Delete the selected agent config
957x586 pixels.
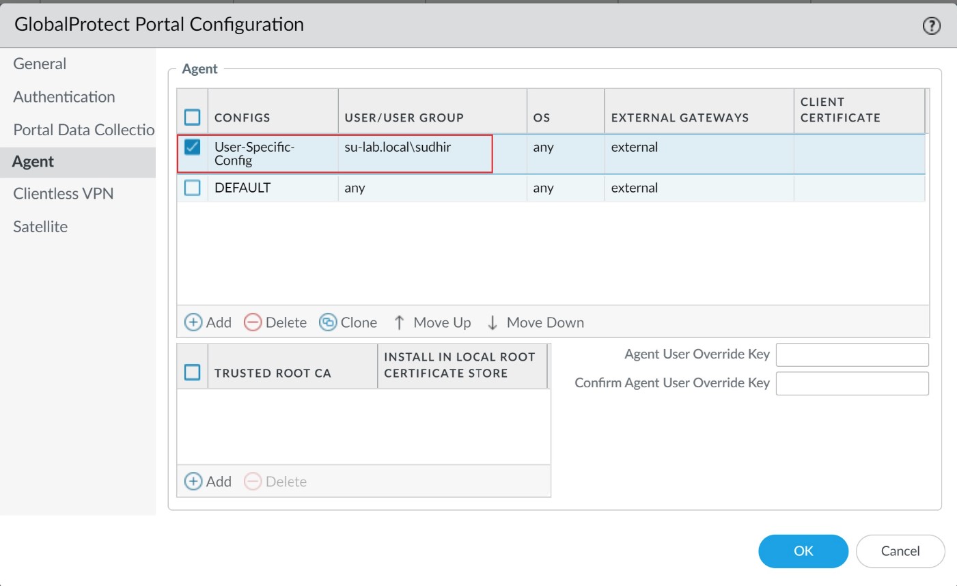click(275, 322)
